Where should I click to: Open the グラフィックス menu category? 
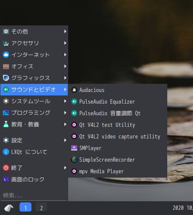(x=34, y=78)
